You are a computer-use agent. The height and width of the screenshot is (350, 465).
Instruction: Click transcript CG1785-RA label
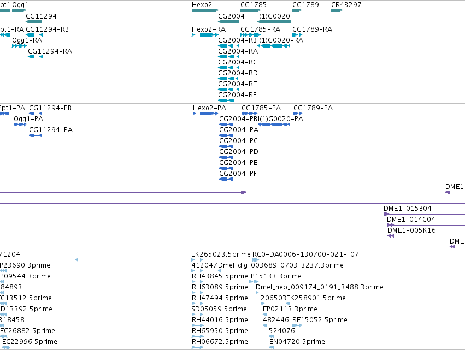[x=260, y=29]
